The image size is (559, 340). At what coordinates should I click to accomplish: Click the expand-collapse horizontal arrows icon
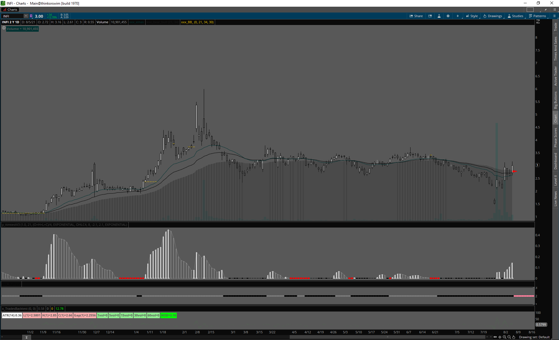495,337
